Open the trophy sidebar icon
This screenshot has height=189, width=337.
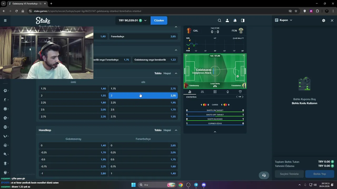pos(5,163)
